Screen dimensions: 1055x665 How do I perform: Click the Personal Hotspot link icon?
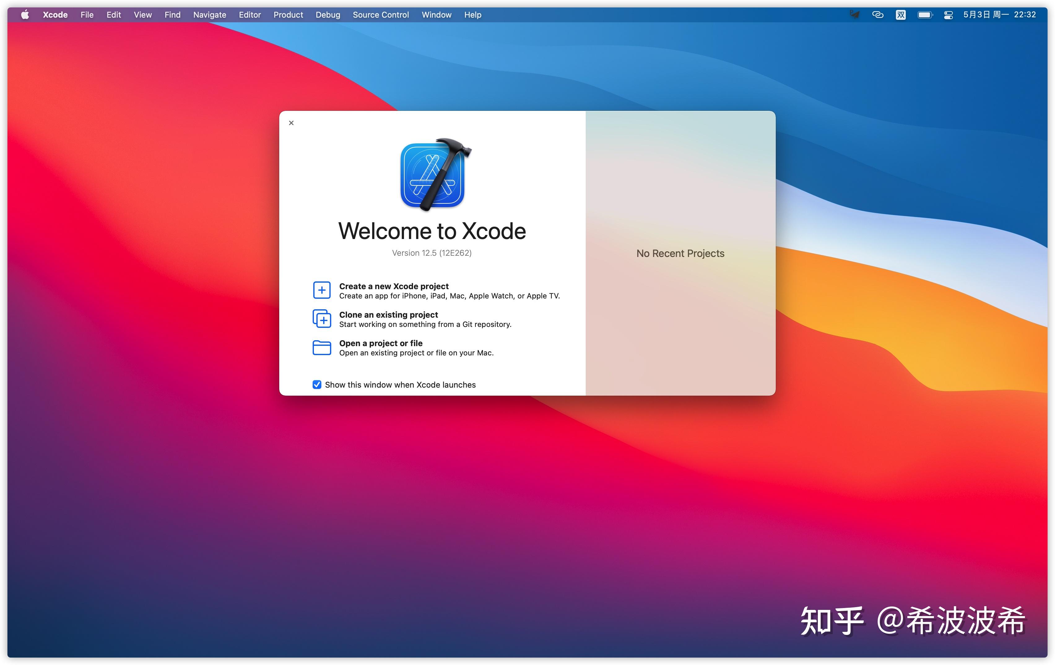(x=877, y=15)
